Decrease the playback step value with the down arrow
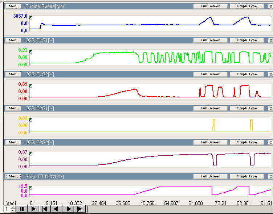This screenshot has height=214, width=273. coord(13,211)
